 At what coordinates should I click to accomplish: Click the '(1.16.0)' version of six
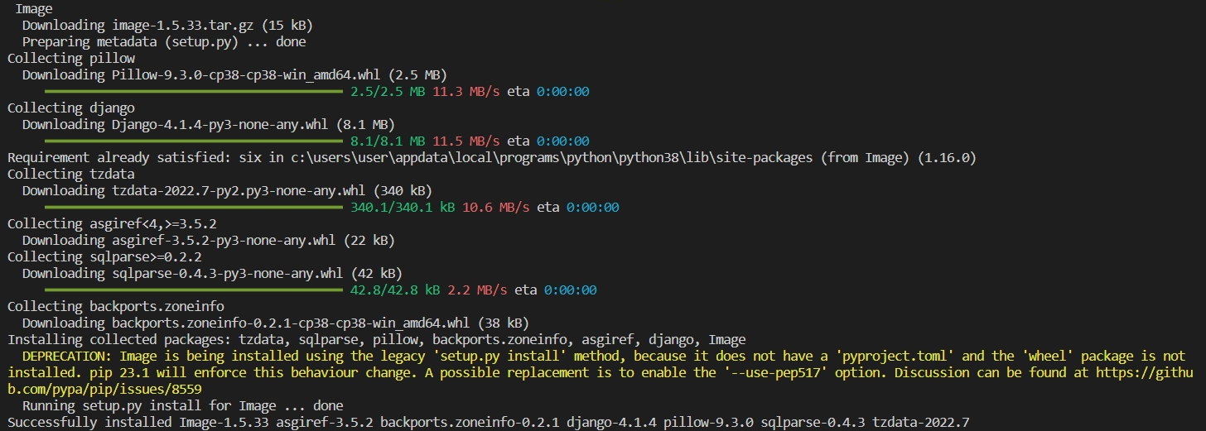point(947,157)
